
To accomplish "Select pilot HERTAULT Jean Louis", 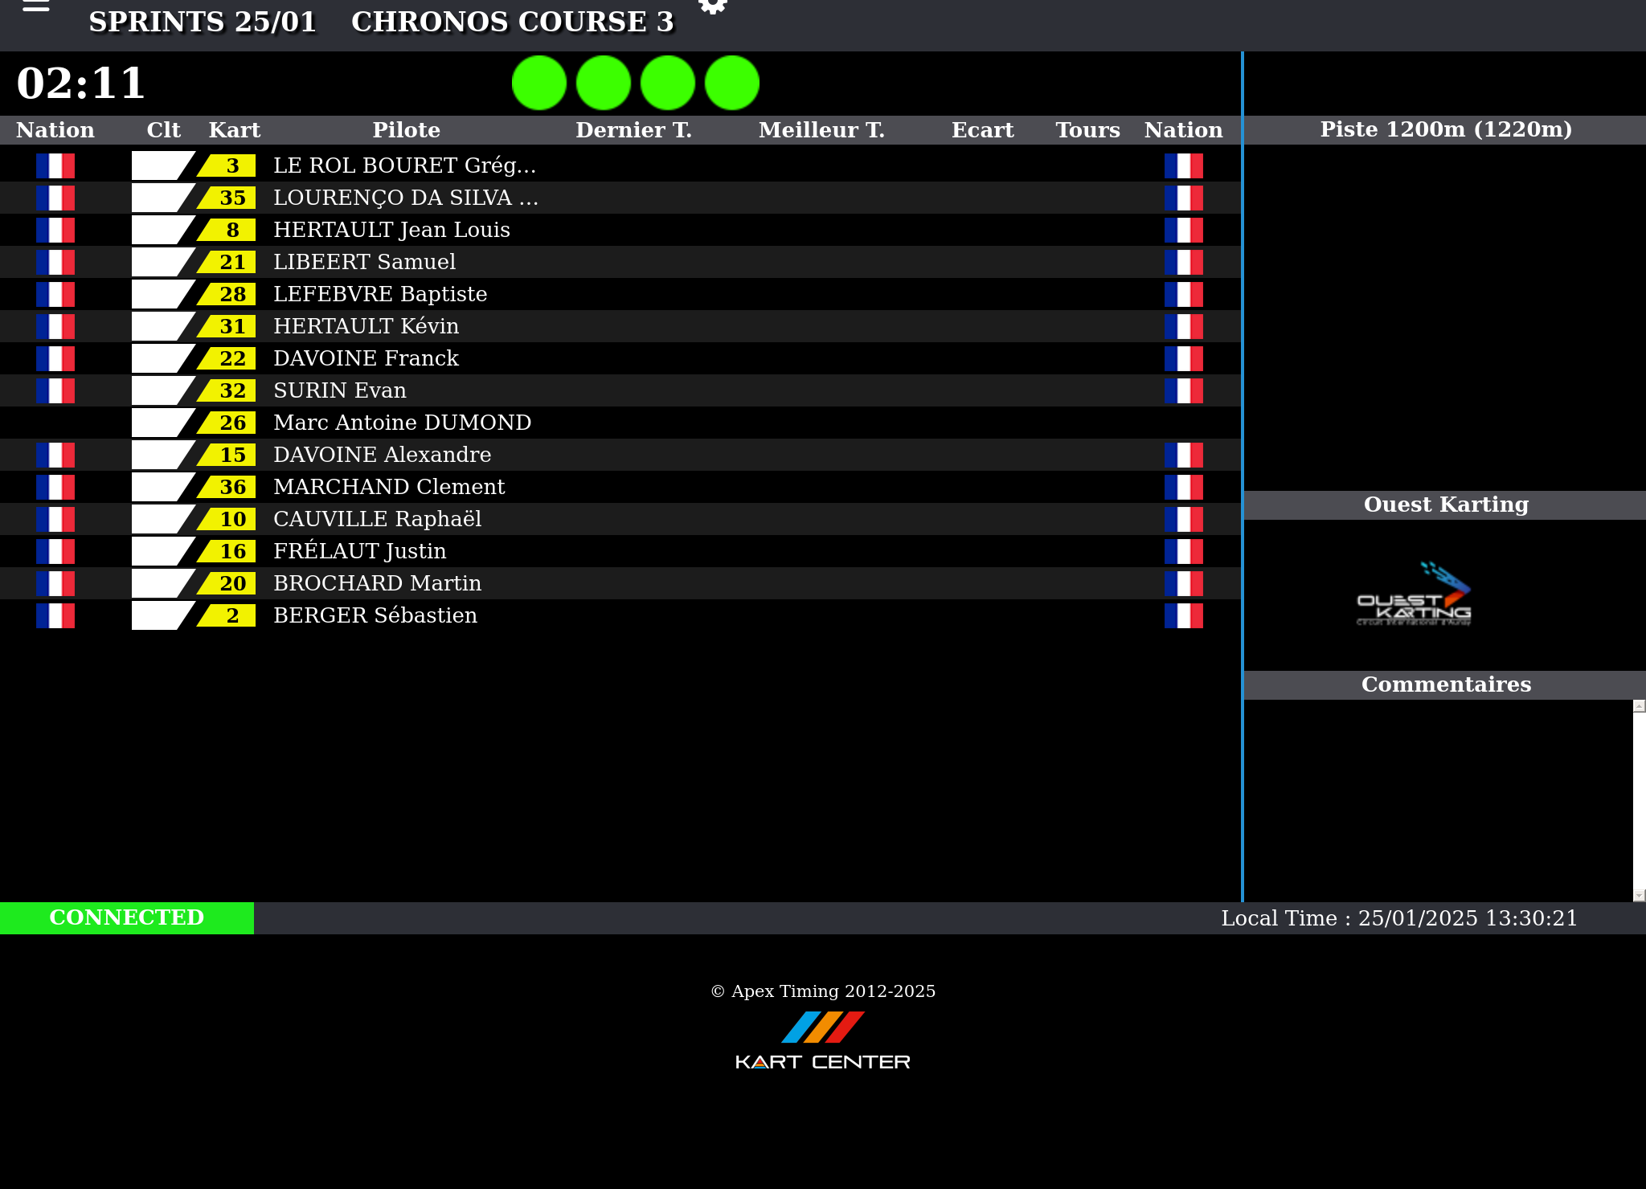I will [x=391, y=230].
